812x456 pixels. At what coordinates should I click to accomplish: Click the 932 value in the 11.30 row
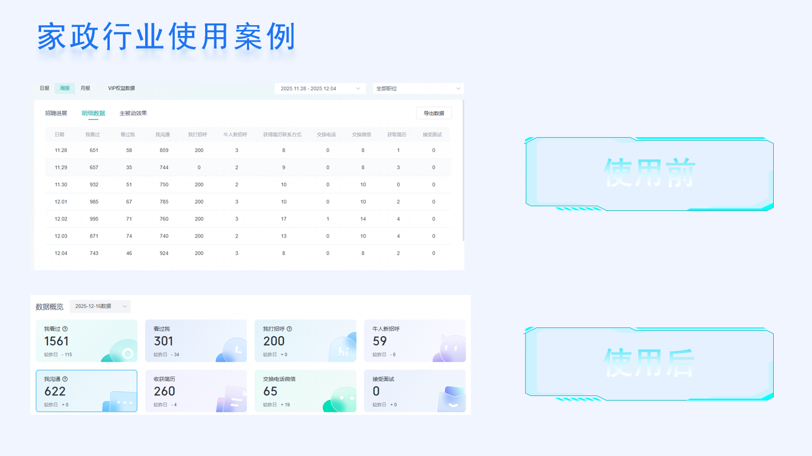(94, 185)
